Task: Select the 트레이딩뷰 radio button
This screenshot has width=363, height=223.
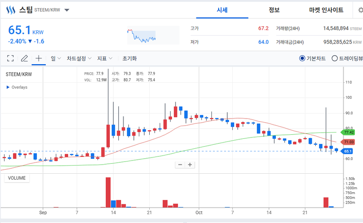Action: point(334,58)
